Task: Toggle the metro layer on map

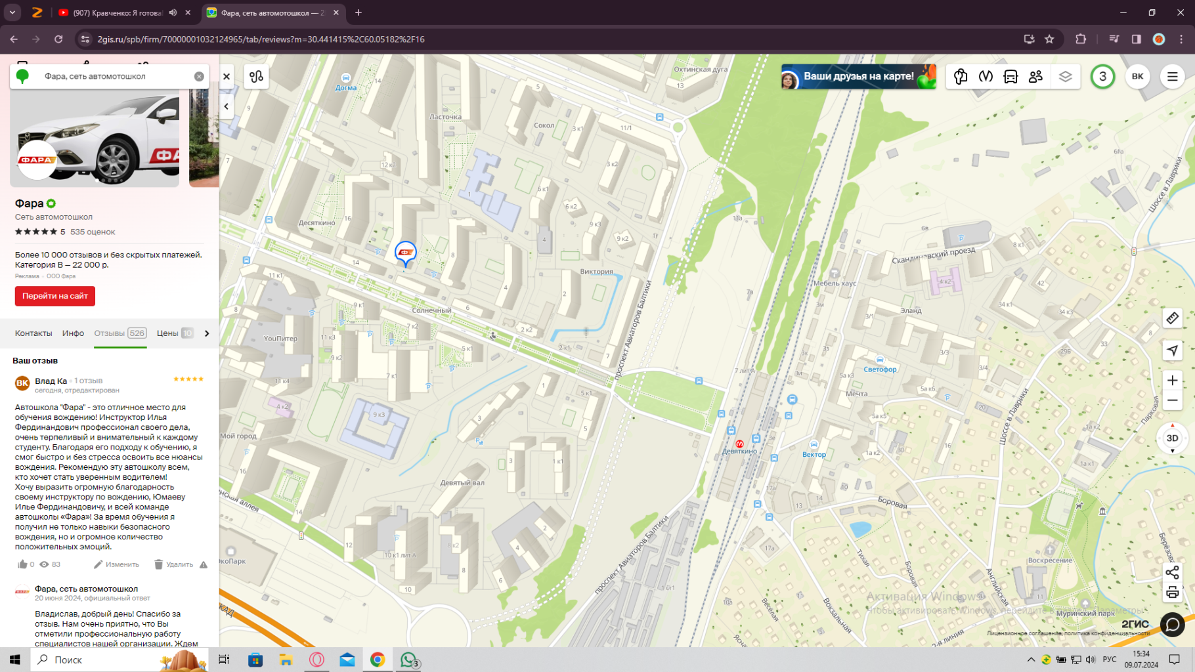Action: pyautogui.click(x=986, y=77)
